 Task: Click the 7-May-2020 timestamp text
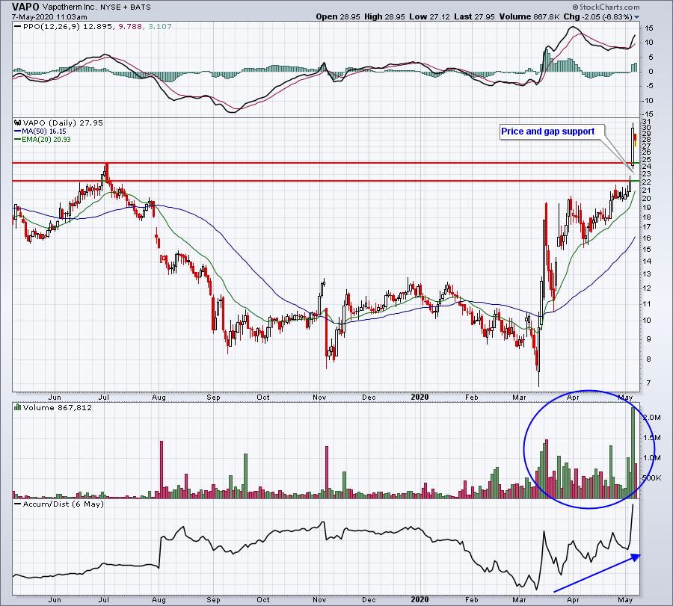49,17
